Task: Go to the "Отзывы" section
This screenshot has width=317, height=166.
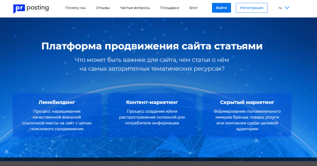Action: coord(103,8)
